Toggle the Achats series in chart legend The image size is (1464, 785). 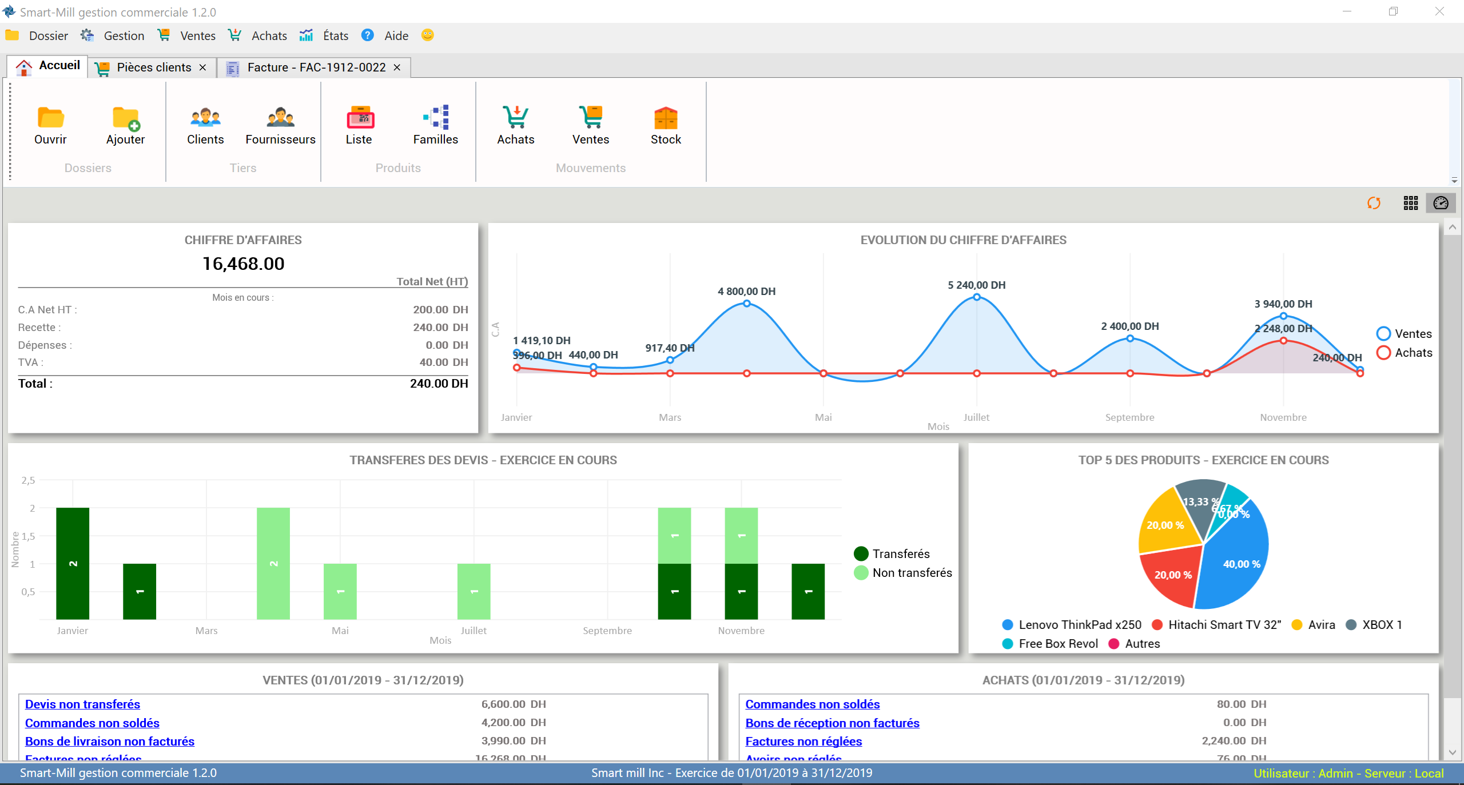tap(1404, 353)
